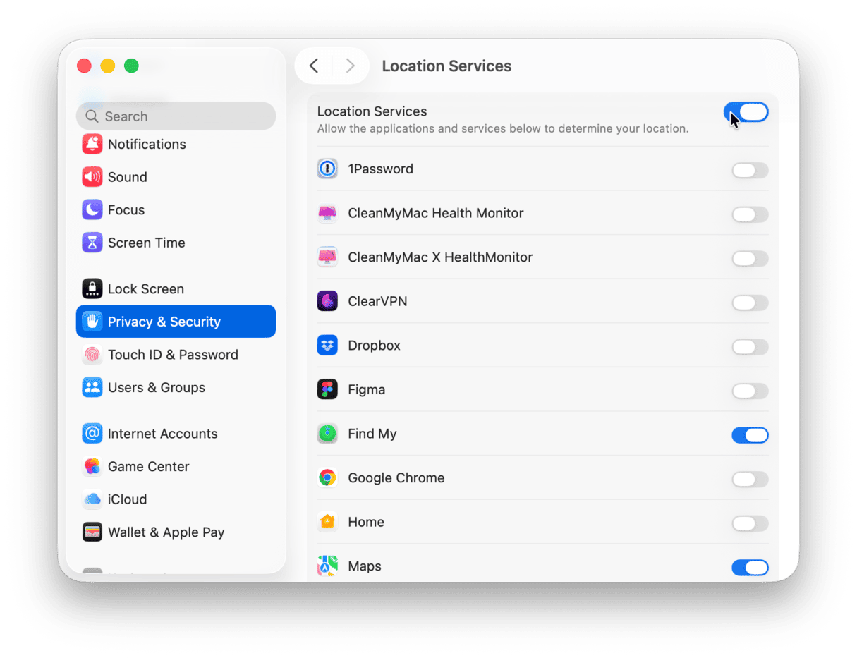The height and width of the screenshot is (658, 857).
Task: Open Focus settings pane
Action: (x=176, y=209)
